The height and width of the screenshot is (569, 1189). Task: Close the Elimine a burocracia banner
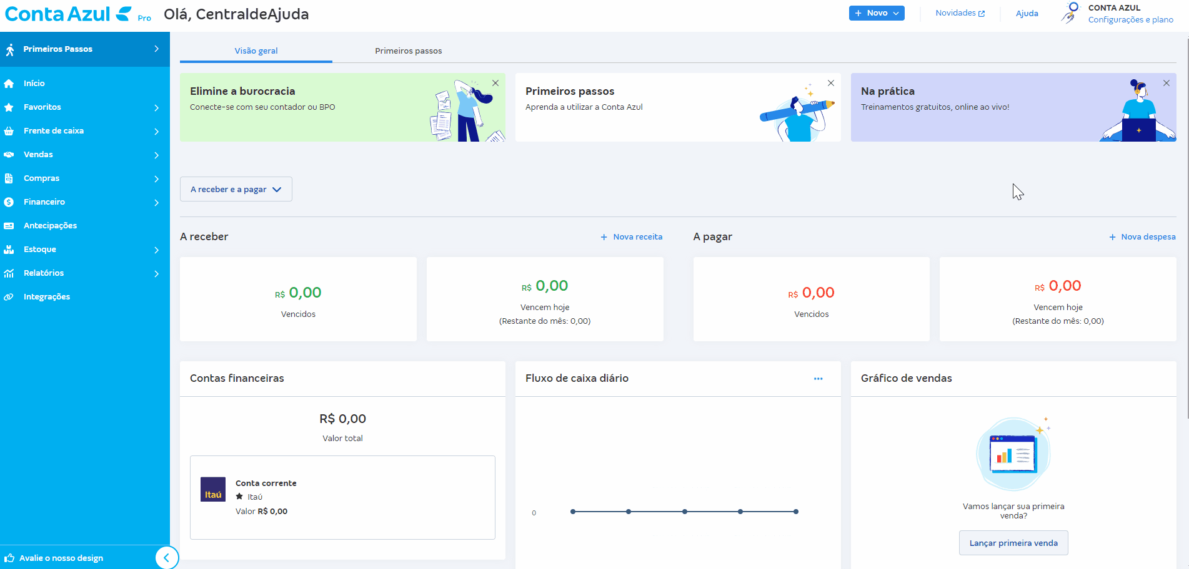pyautogui.click(x=495, y=83)
